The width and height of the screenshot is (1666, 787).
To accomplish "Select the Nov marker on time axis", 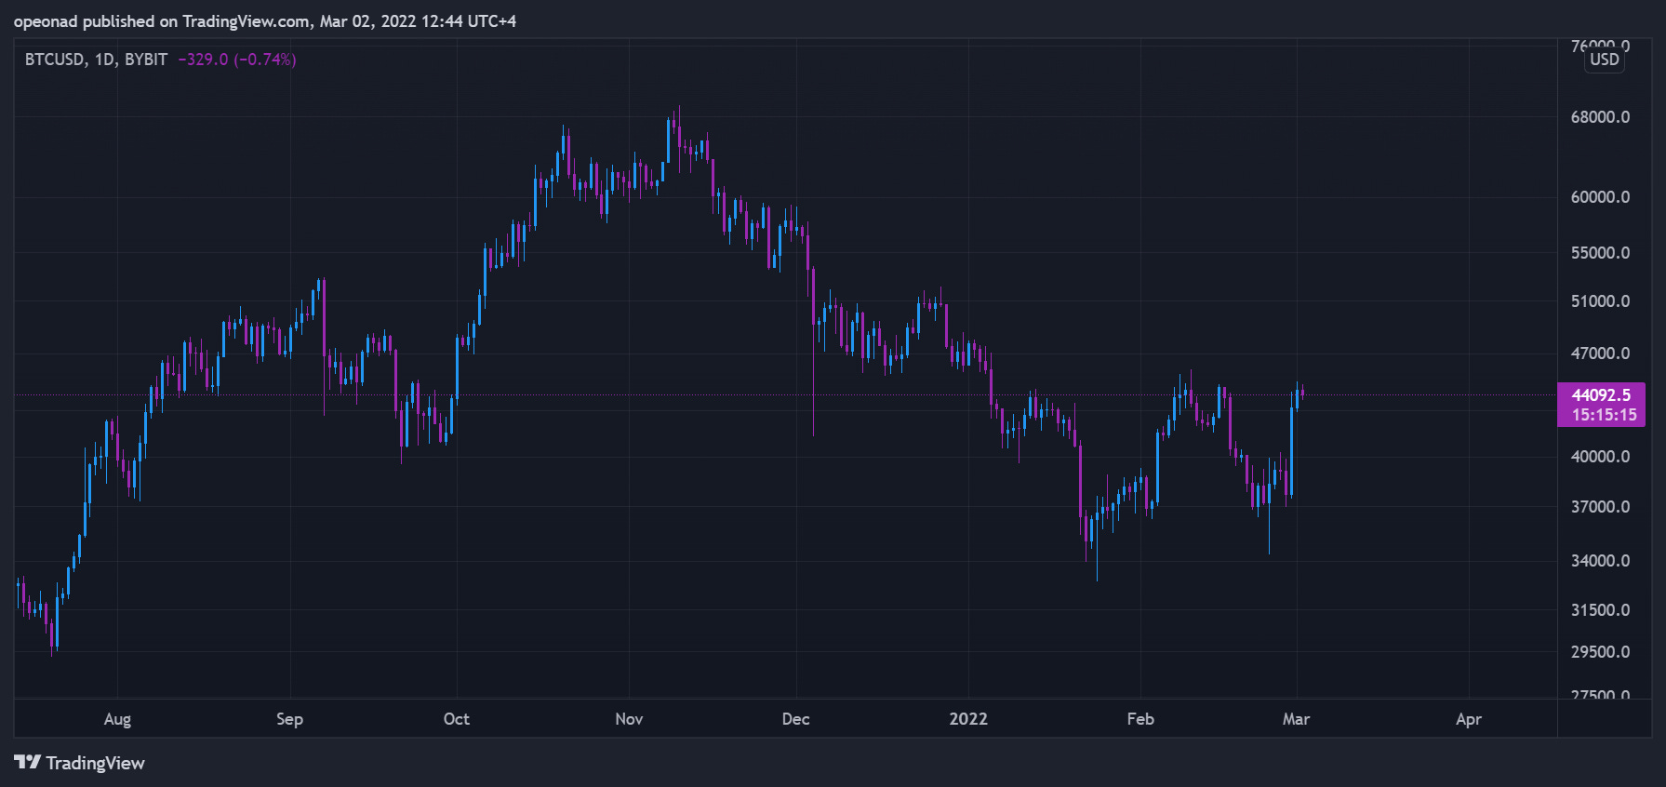I will (629, 719).
